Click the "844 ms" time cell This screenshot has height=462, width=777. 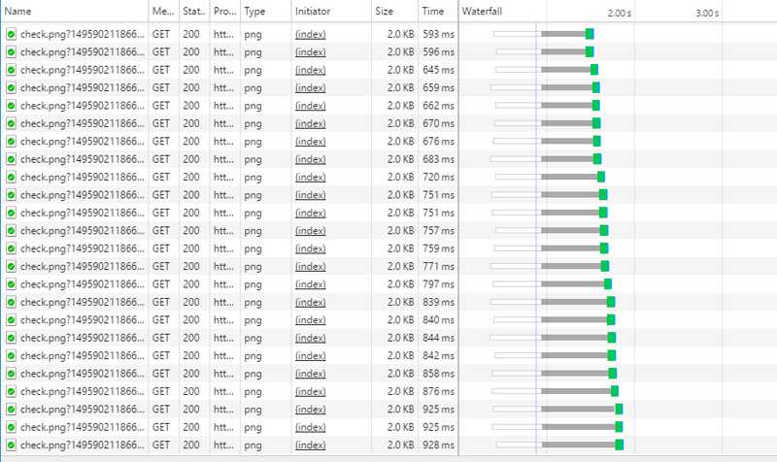pos(439,338)
